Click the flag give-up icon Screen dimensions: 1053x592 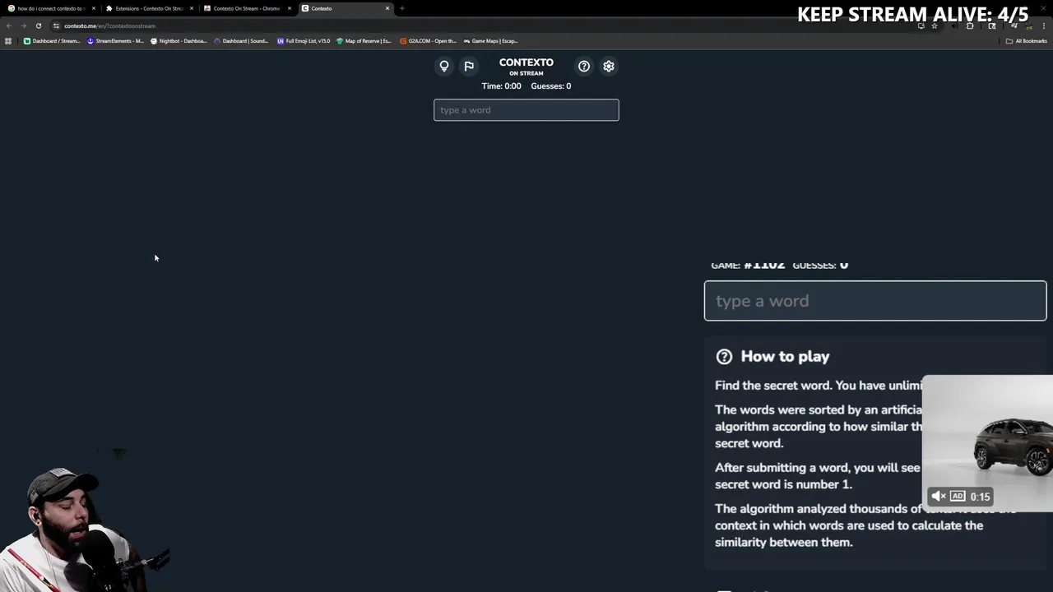click(x=469, y=66)
